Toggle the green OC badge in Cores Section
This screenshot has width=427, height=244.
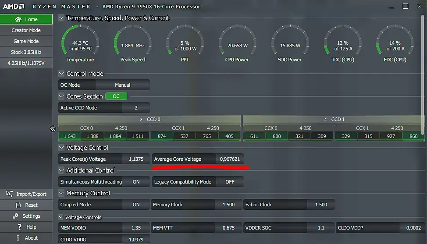(x=116, y=96)
